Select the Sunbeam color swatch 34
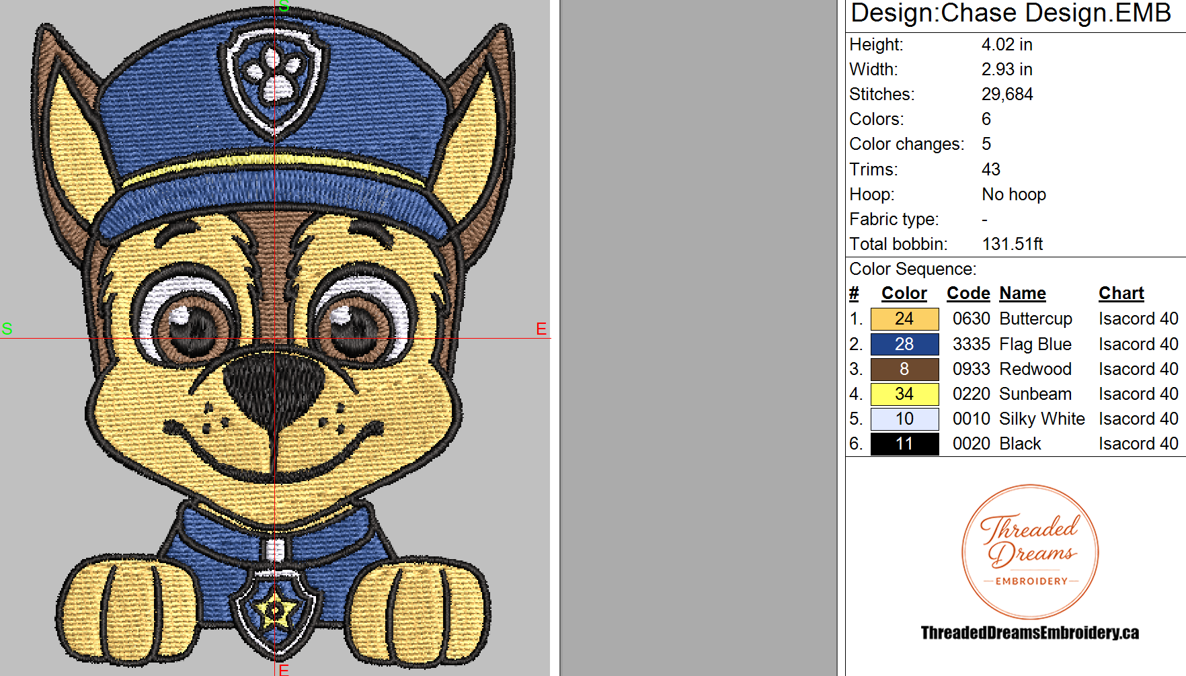Screen dimensions: 1186x676 coord(904,394)
